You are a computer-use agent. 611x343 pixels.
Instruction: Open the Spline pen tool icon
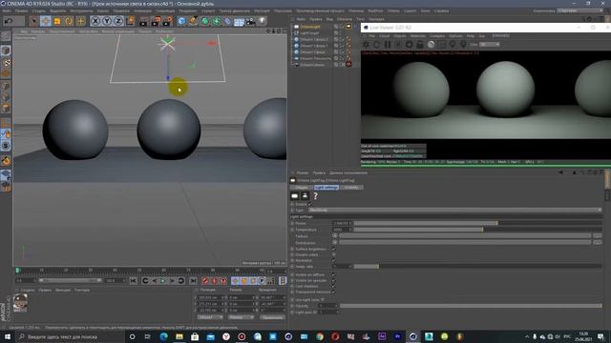193,21
